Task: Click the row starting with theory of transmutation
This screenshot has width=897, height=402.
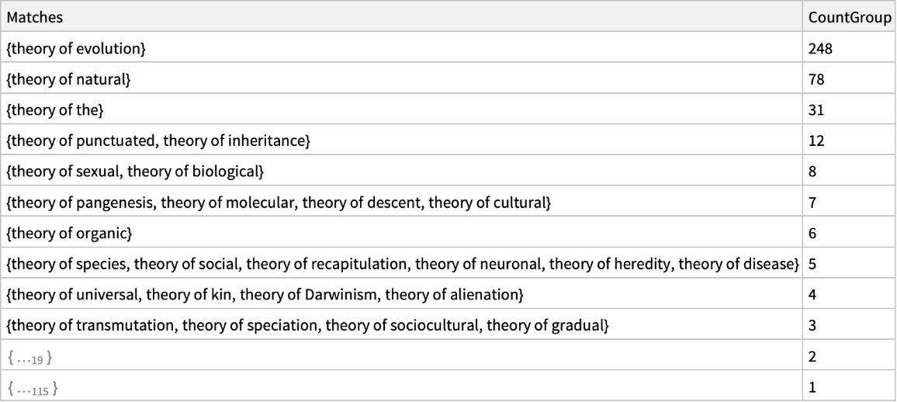Action: coord(307,326)
